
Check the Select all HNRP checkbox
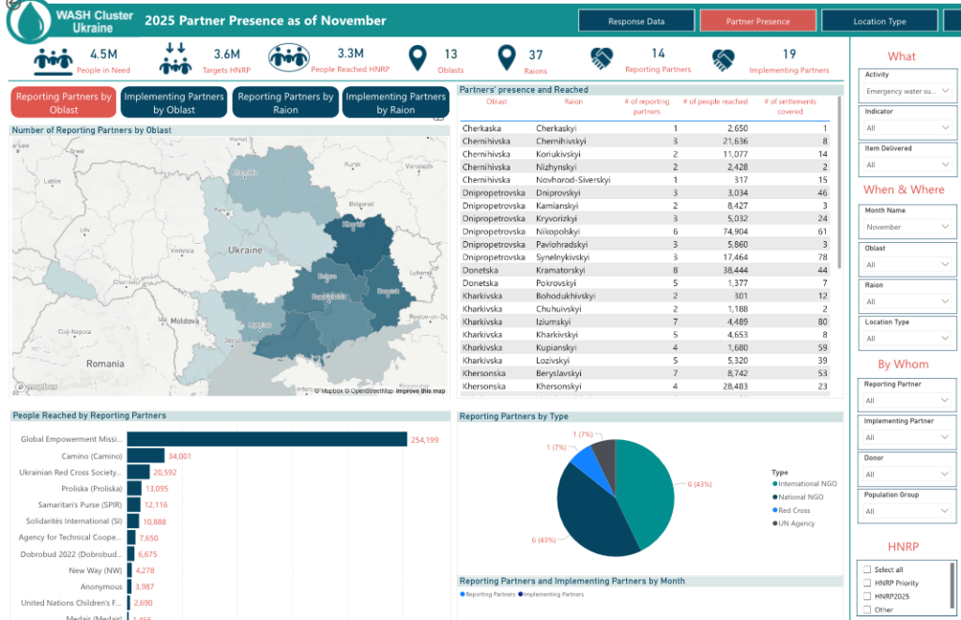[867, 569]
